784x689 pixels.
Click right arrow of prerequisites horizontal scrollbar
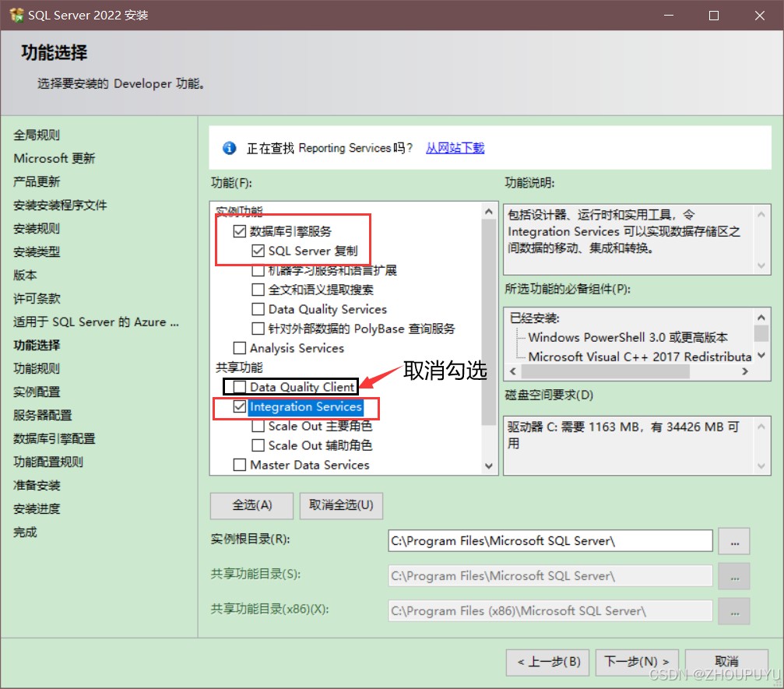[745, 372]
